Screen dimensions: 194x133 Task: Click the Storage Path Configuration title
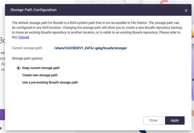(x=34, y=10)
